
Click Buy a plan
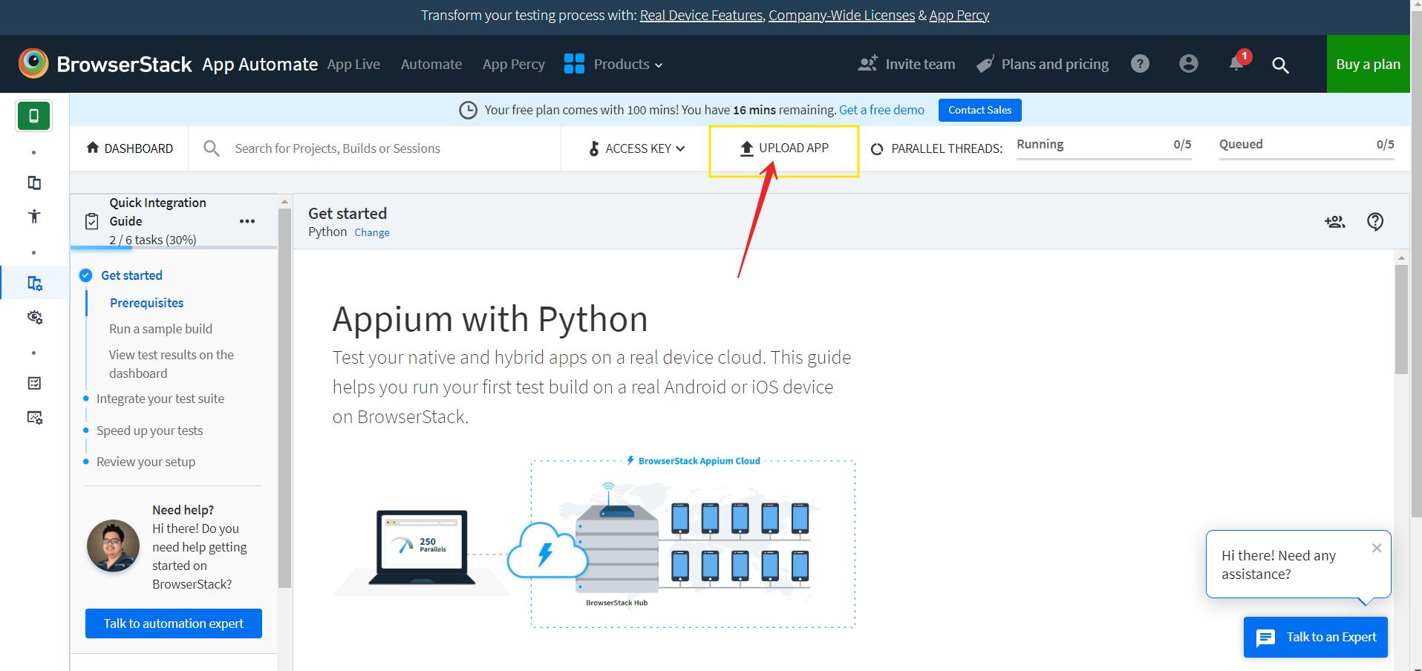(1368, 64)
